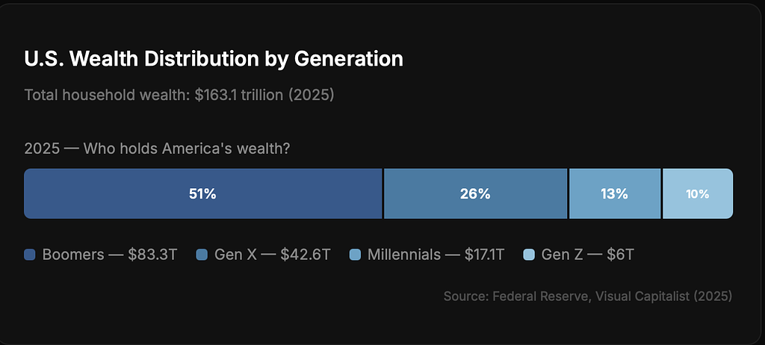Click the "Gen Z — $6T" legend label
The height and width of the screenshot is (345, 765).
[x=588, y=255]
